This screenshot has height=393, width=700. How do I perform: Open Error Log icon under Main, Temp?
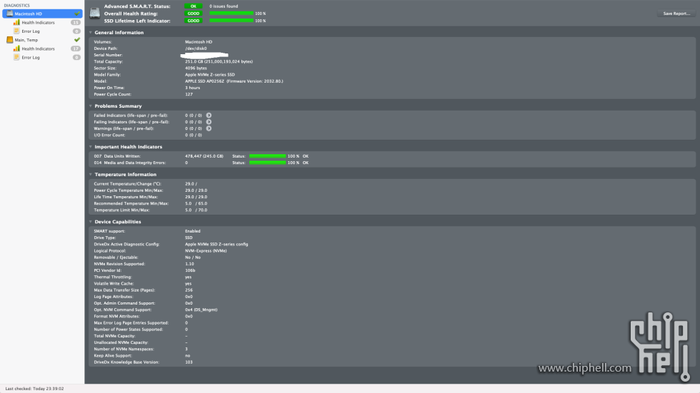click(16, 57)
